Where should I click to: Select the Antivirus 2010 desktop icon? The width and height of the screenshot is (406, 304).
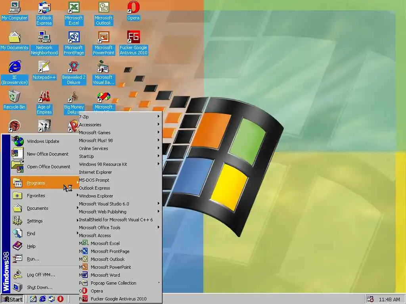click(133, 43)
